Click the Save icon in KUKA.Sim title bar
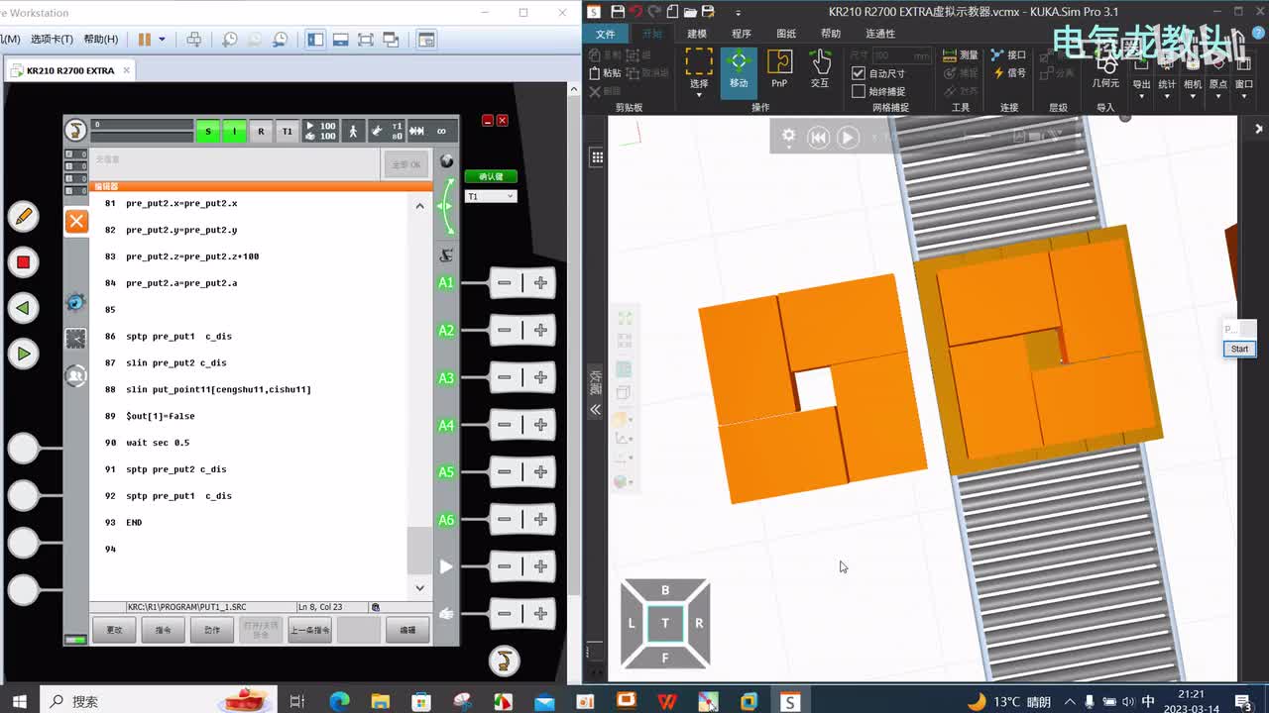 coord(618,12)
